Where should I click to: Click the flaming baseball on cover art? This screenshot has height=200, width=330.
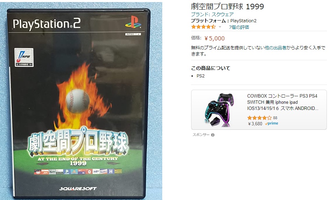coord(78,101)
